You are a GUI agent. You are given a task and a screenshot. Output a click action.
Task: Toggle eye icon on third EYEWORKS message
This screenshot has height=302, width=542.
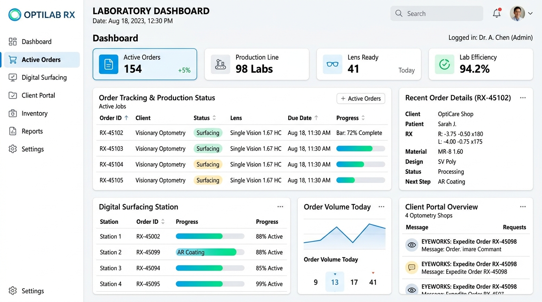(412, 290)
